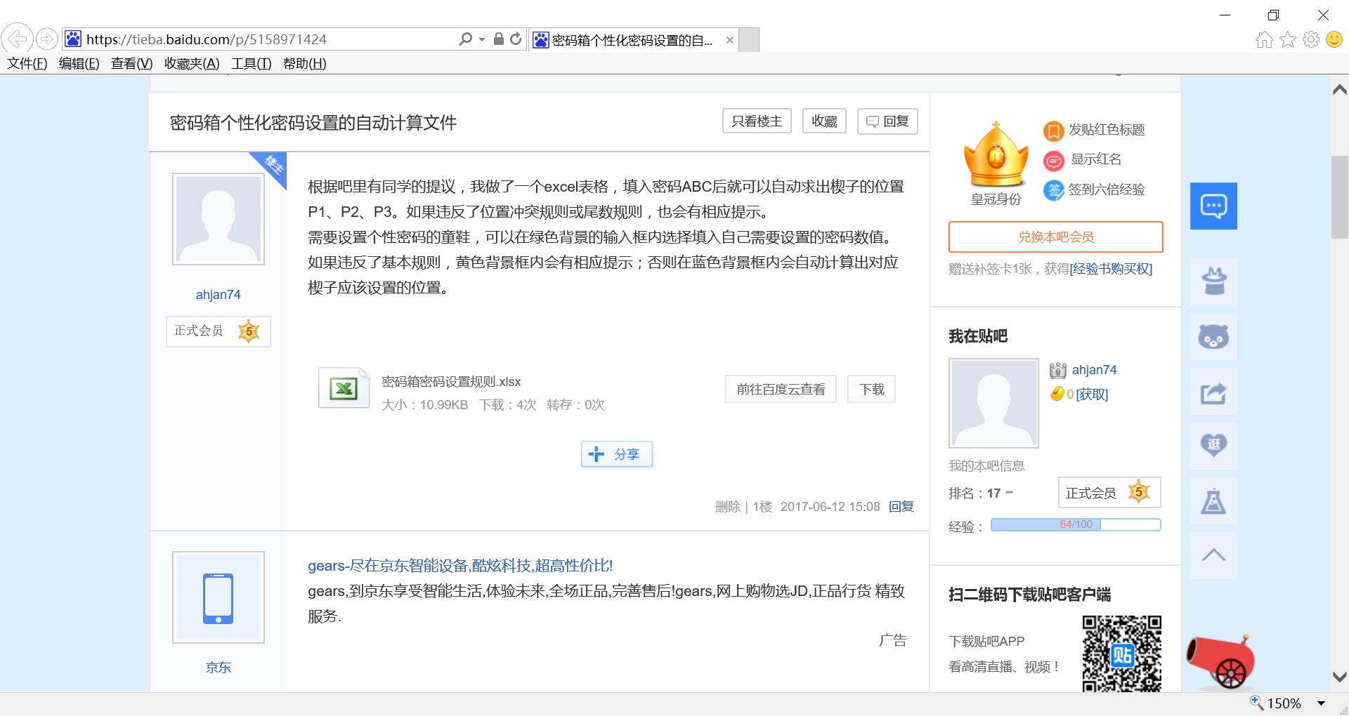1349x716 pixels.
Task: Open the 收藏夹(A) menu
Action: pyautogui.click(x=192, y=64)
